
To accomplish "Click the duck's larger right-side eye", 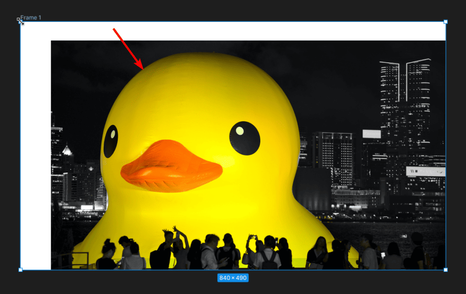I will tap(244, 138).
